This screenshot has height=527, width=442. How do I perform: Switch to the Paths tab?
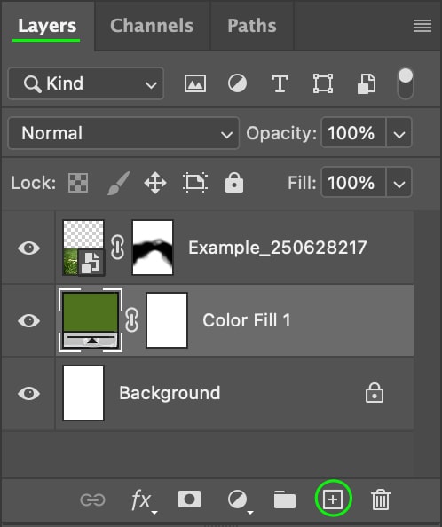tap(252, 26)
